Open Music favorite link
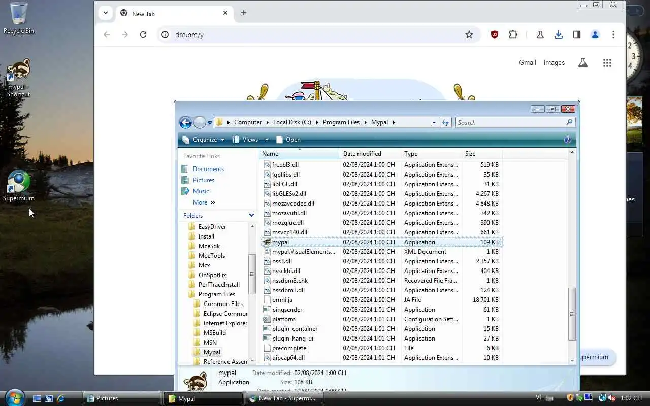Screen dimensions: 650x406 201,191
